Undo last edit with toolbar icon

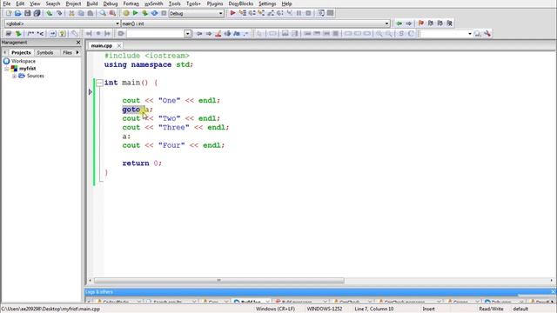(50, 13)
